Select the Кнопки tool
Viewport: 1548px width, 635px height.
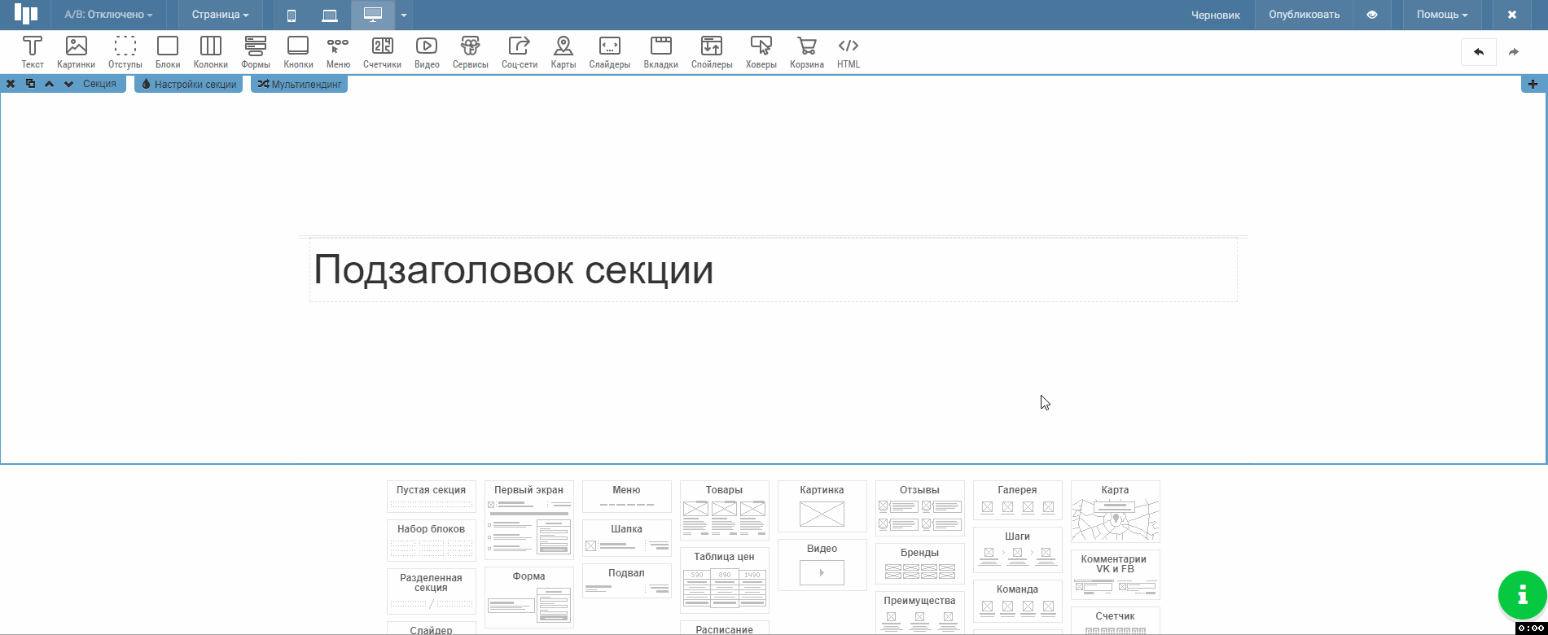(x=298, y=52)
